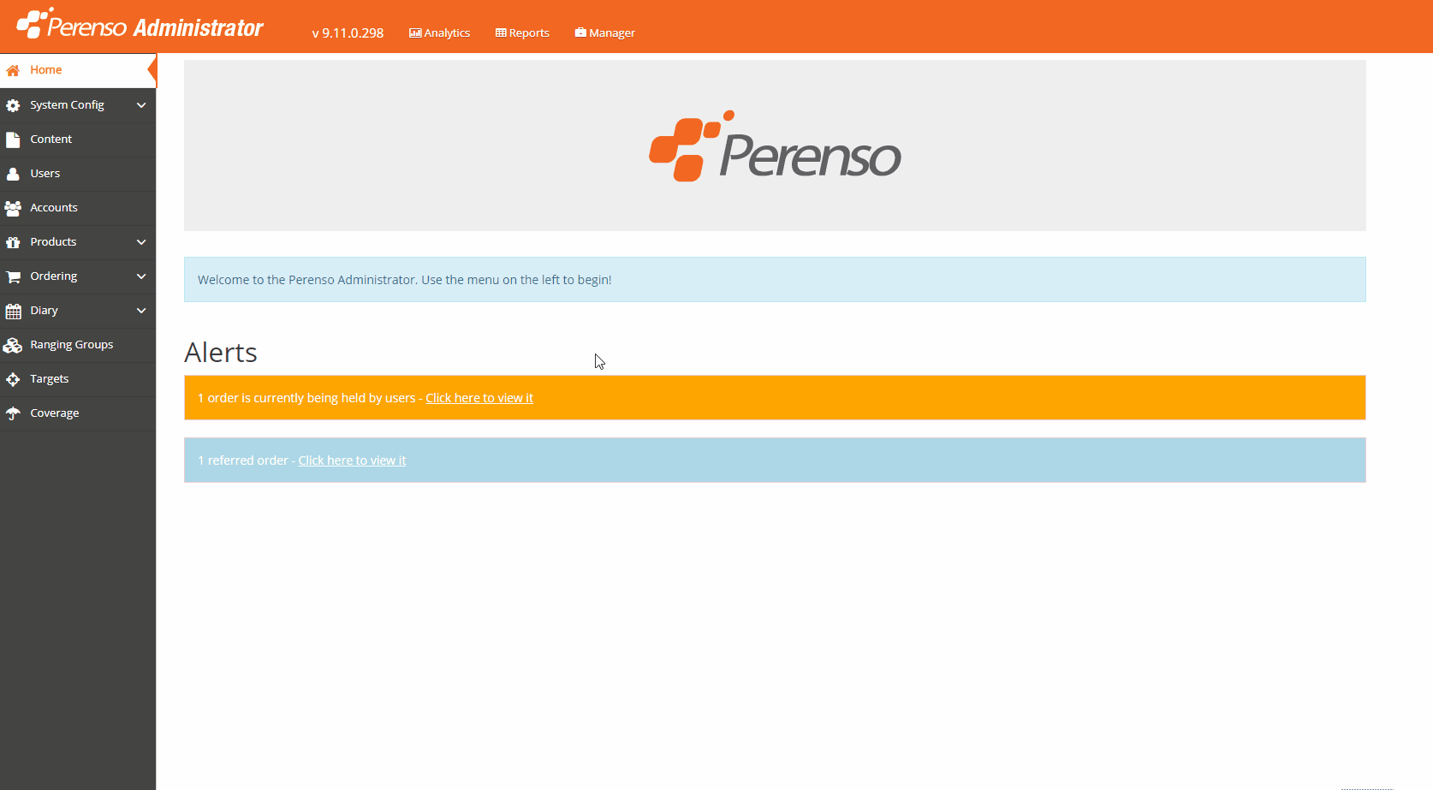Screen dimensions: 1433x790
Task: Click the Content document icon
Action: click(13, 140)
